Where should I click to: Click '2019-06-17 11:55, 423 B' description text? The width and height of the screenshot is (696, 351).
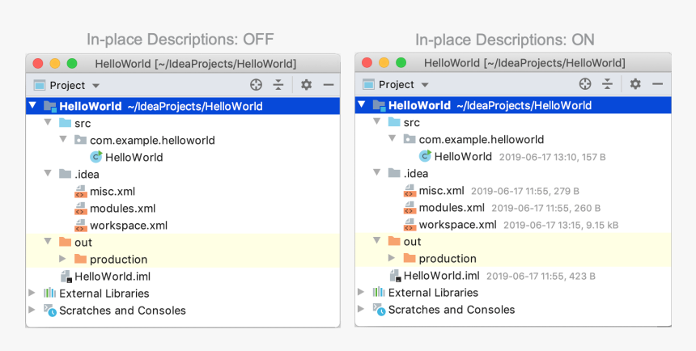pyautogui.click(x=541, y=277)
